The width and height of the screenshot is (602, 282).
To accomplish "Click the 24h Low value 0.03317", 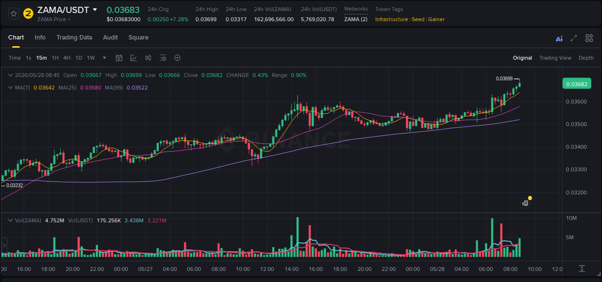I will click(x=236, y=19).
